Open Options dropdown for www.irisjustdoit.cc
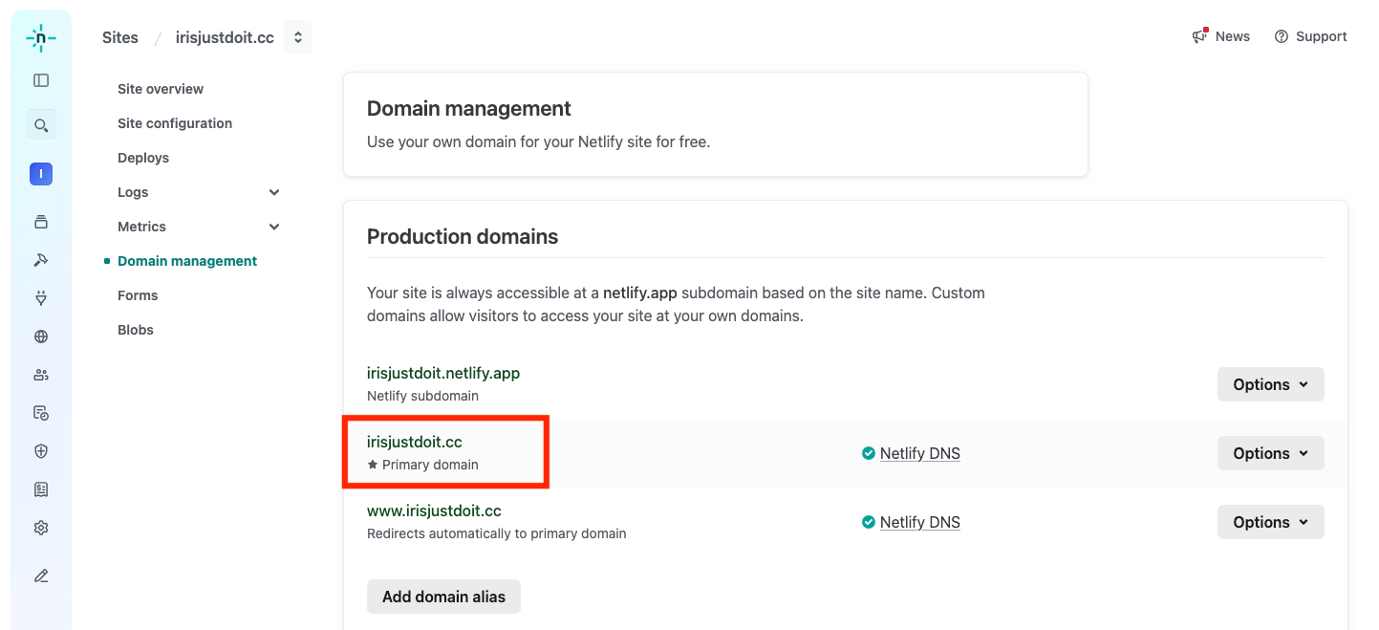This screenshot has height=630, width=1379. pyautogui.click(x=1270, y=522)
